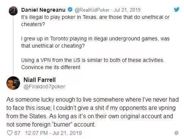184x139 pixels.
Task: Click the Daniel Negreanu display name
Action: pyautogui.click(x=43, y=10)
